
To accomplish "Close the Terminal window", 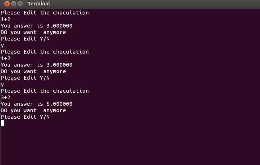I will click(7, 4).
